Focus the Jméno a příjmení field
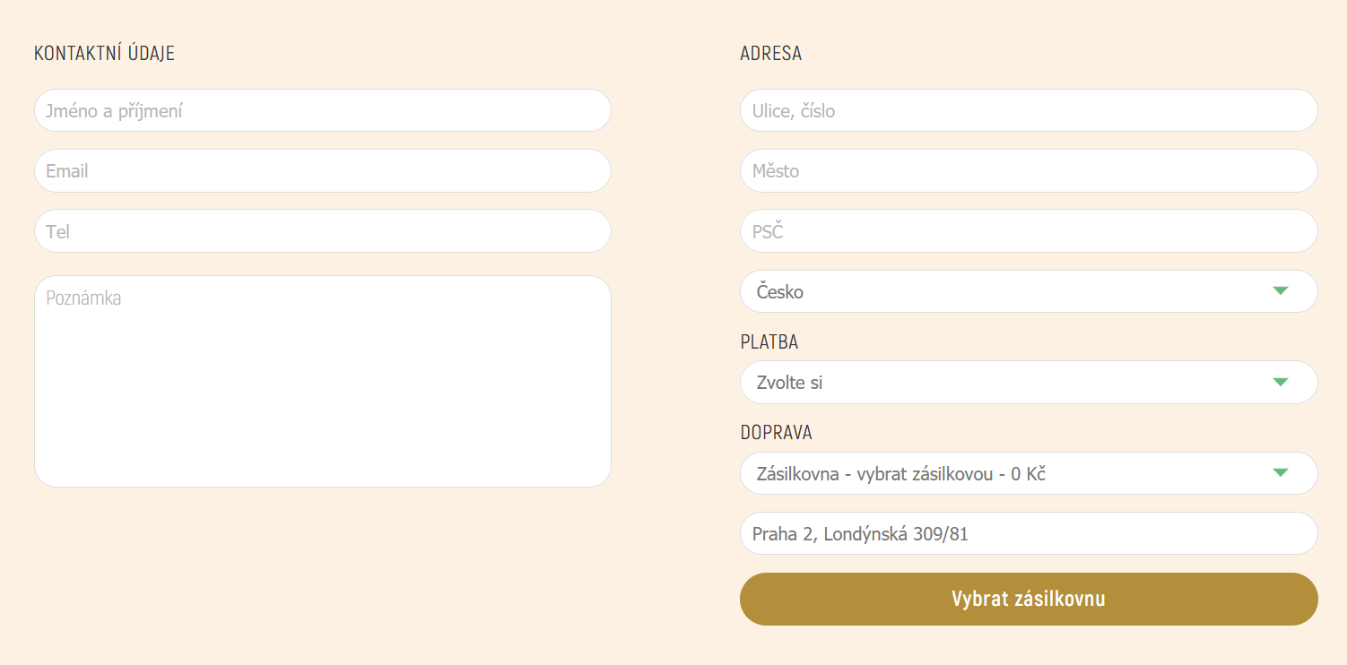This screenshot has width=1347, height=665. pyautogui.click(x=323, y=110)
